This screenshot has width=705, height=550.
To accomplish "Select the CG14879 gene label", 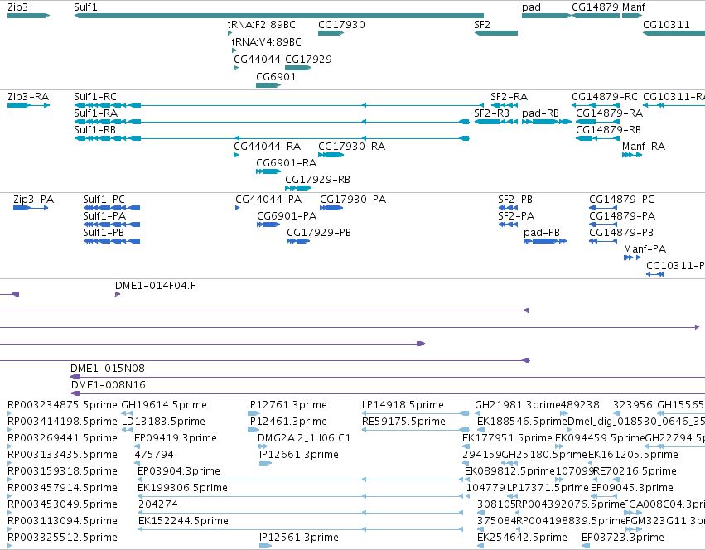I will pos(596,7).
